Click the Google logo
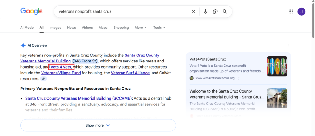Screen dimensions: 315x136 point(31,11)
